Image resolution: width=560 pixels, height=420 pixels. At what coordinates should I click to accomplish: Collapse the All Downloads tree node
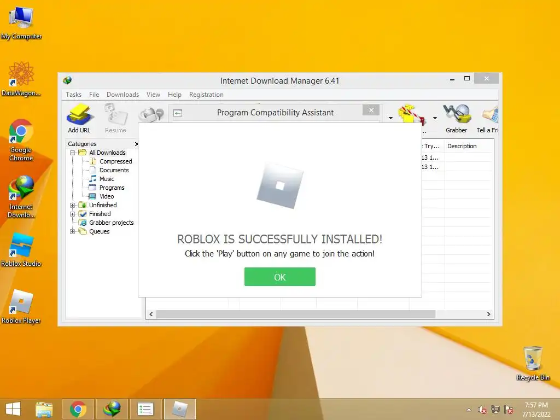point(72,153)
